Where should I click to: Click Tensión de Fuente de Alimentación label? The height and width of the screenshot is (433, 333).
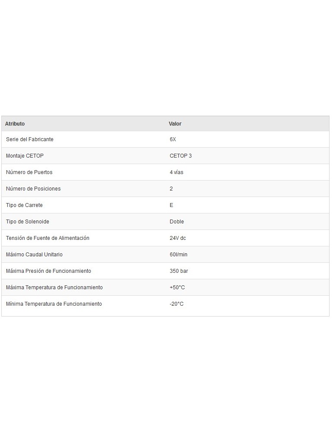48,238
